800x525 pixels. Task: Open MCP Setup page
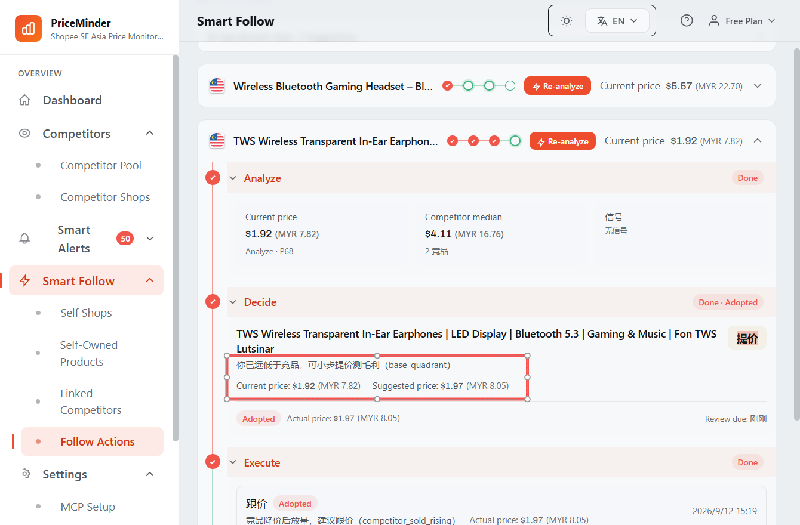pos(88,507)
